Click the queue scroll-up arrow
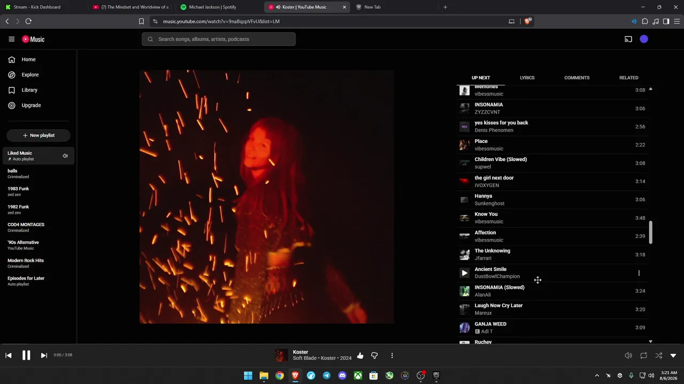This screenshot has height=384, width=684. pyautogui.click(x=650, y=89)
